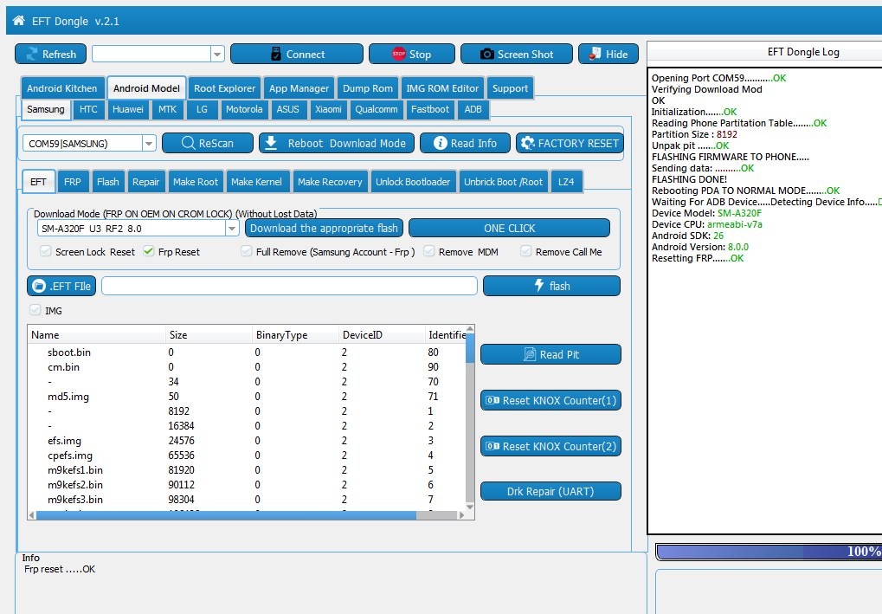Select the efs.img partition row
This screenshot has height=614, width=882.
coord(247,441)
